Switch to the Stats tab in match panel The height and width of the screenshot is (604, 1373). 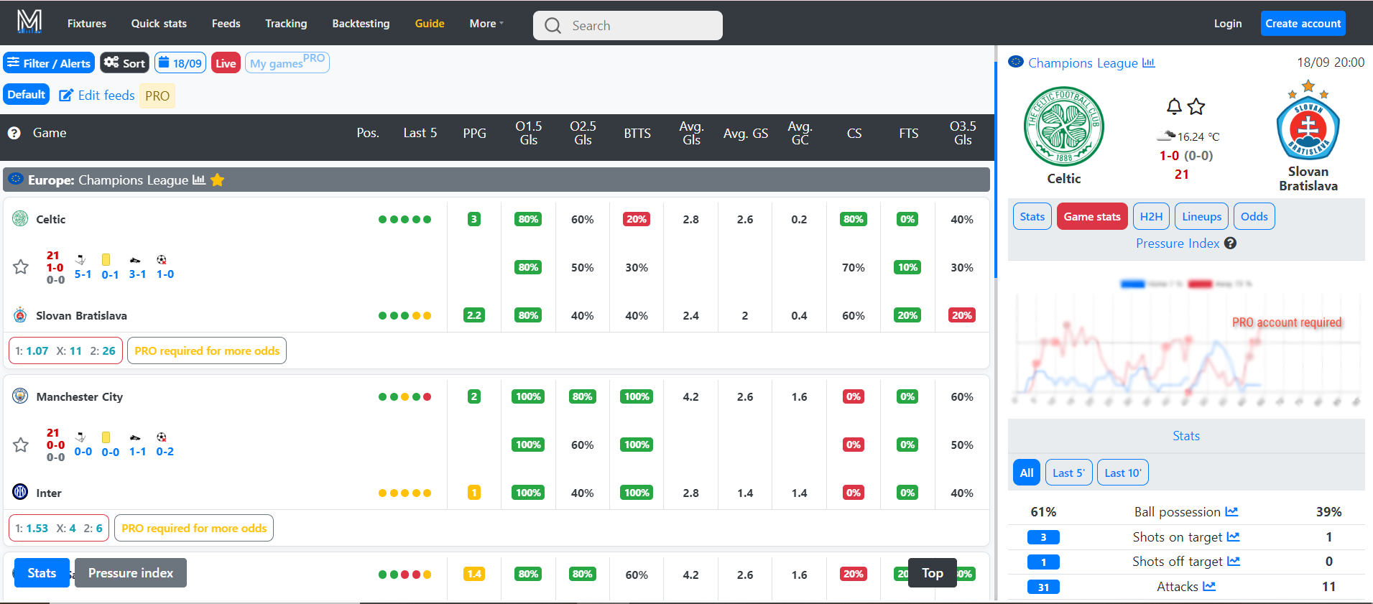coord(1032,216)
